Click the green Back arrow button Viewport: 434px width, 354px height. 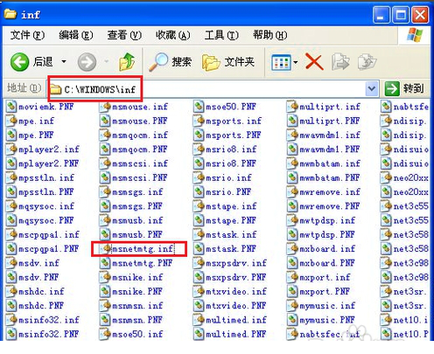pyautogui.click(x=19, y=62)
